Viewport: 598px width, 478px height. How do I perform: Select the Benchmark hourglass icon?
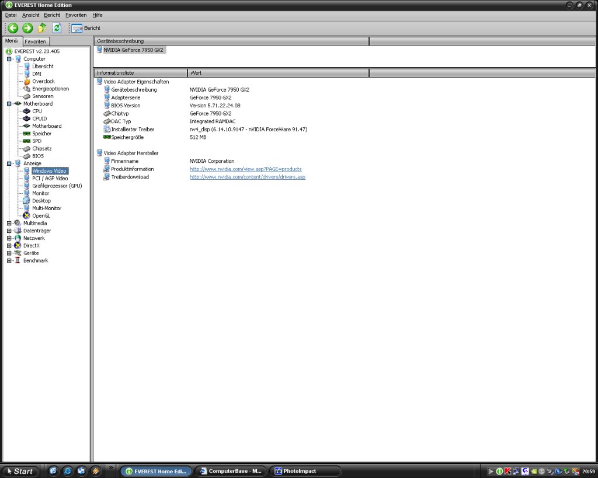(x=18, y=261)
